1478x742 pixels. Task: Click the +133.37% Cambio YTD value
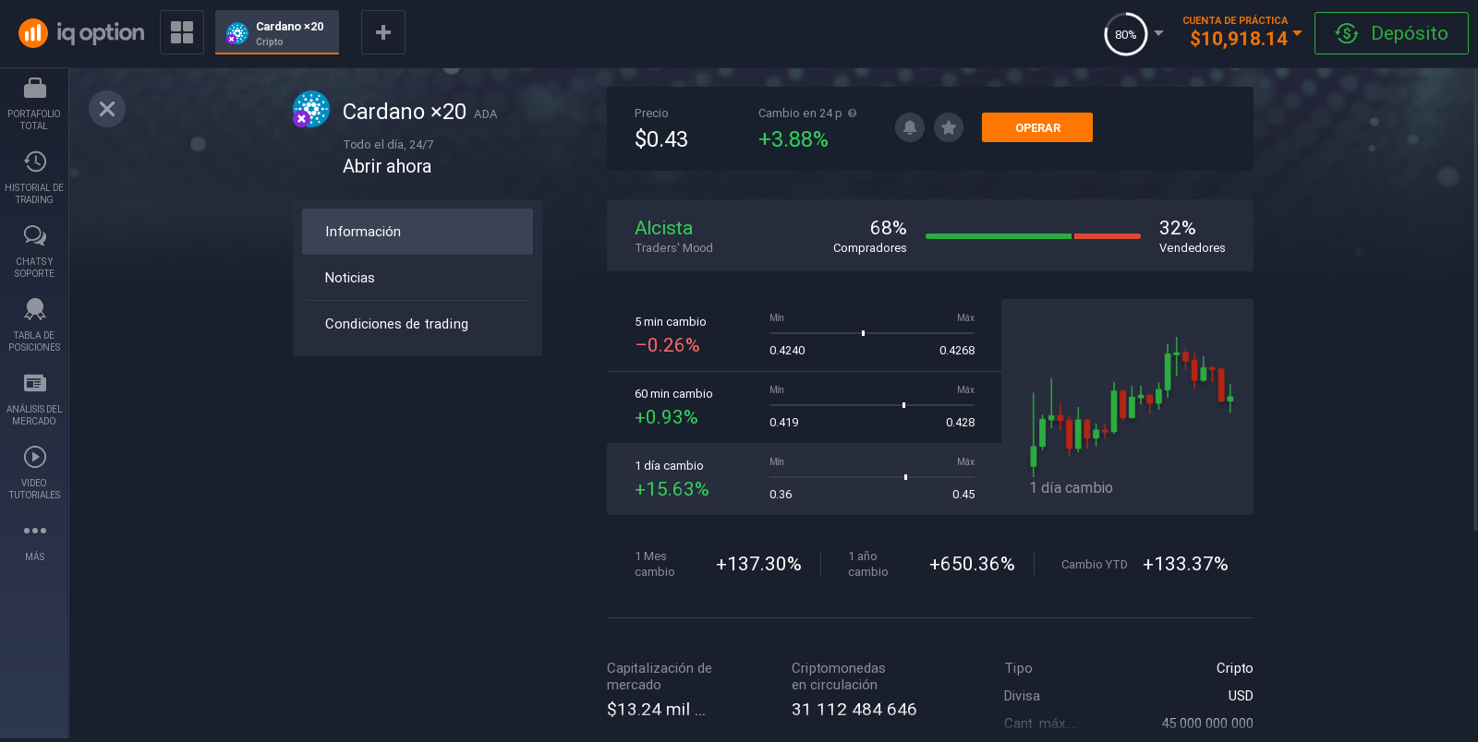pos(1185,564)
